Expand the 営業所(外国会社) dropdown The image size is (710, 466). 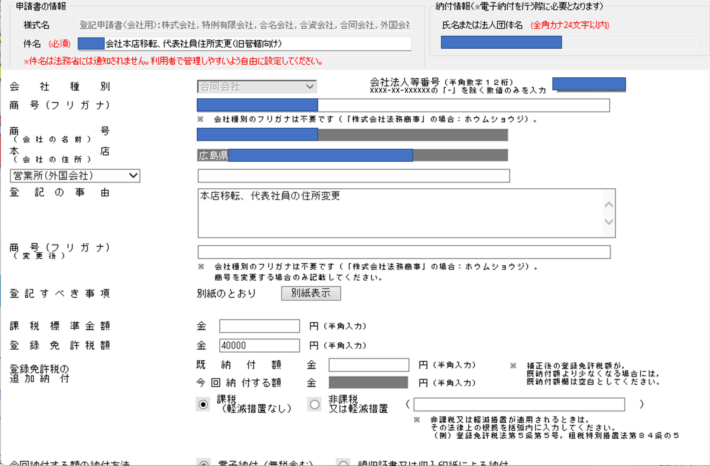75,176
